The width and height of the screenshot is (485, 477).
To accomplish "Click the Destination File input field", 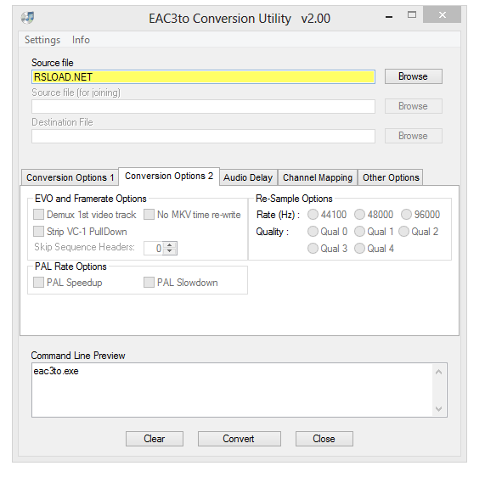I will pos(203,136).
